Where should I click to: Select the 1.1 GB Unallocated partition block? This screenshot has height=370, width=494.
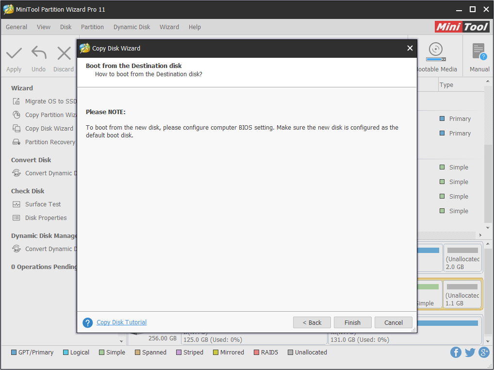coord(462,295)
